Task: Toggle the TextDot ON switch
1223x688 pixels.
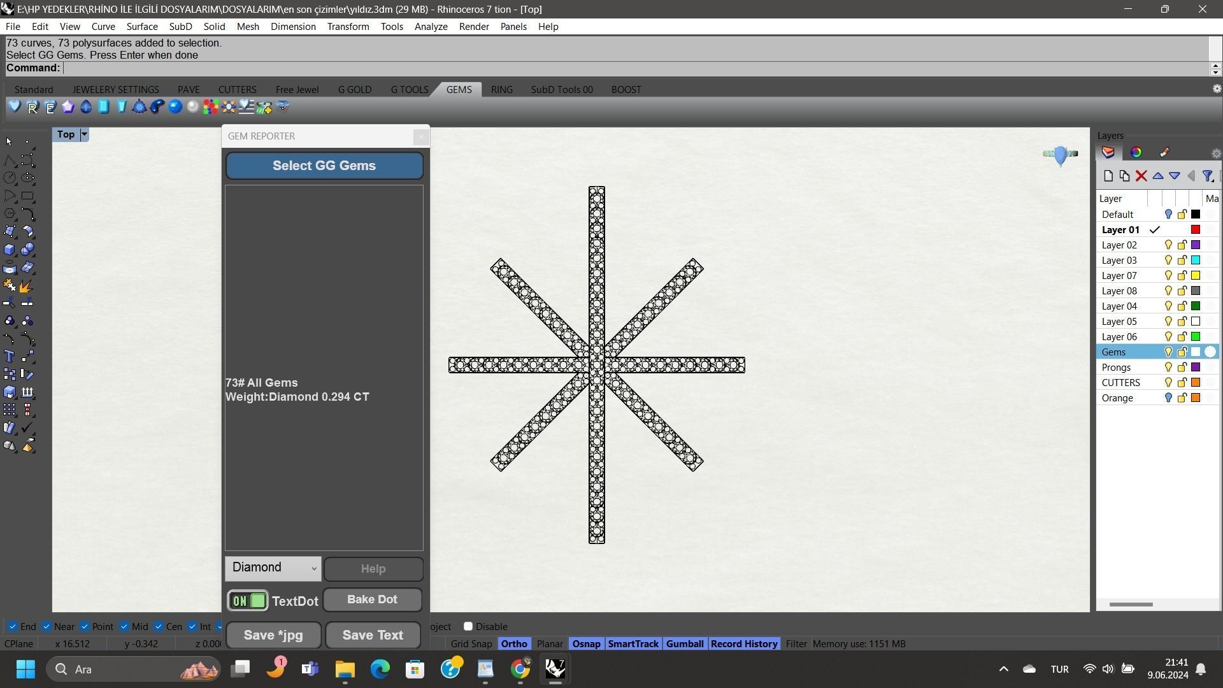Action: click(x=248, y=601)
